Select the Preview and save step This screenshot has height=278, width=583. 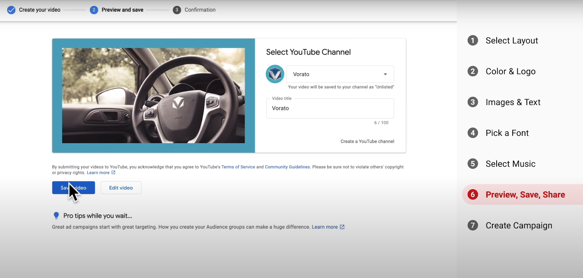(x=122, y=10)
